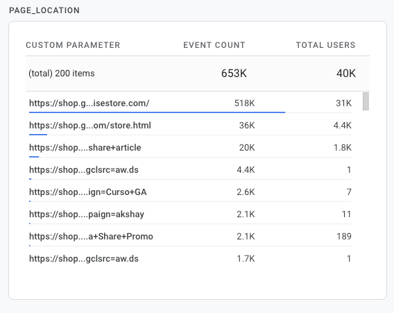
Task: Click the EVENT COUNT column header
Action: pyautogui.click(x=214, y=45)
